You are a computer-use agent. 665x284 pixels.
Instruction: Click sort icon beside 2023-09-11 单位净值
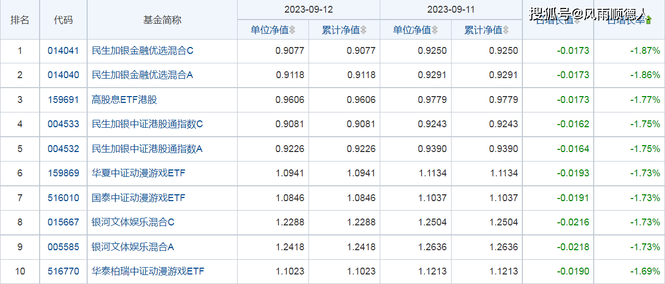(435, 30)
